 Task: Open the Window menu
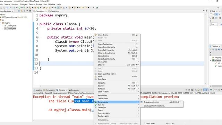click(x=52, y=5)
